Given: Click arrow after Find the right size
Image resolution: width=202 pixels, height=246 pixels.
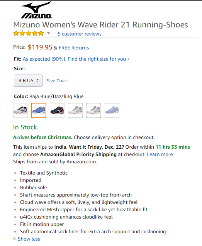Looking at the screenshot, I should (x=128, y=59).
